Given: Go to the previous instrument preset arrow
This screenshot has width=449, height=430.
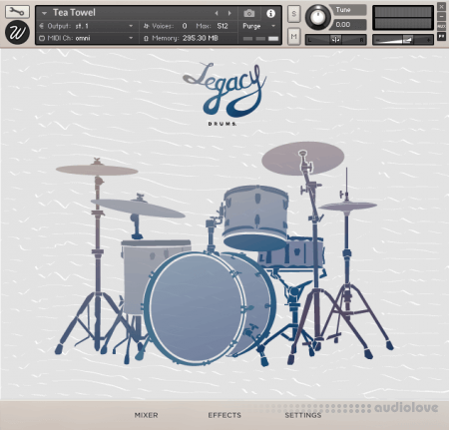Looking at the screenshot, I should click(x=217, y=13).
